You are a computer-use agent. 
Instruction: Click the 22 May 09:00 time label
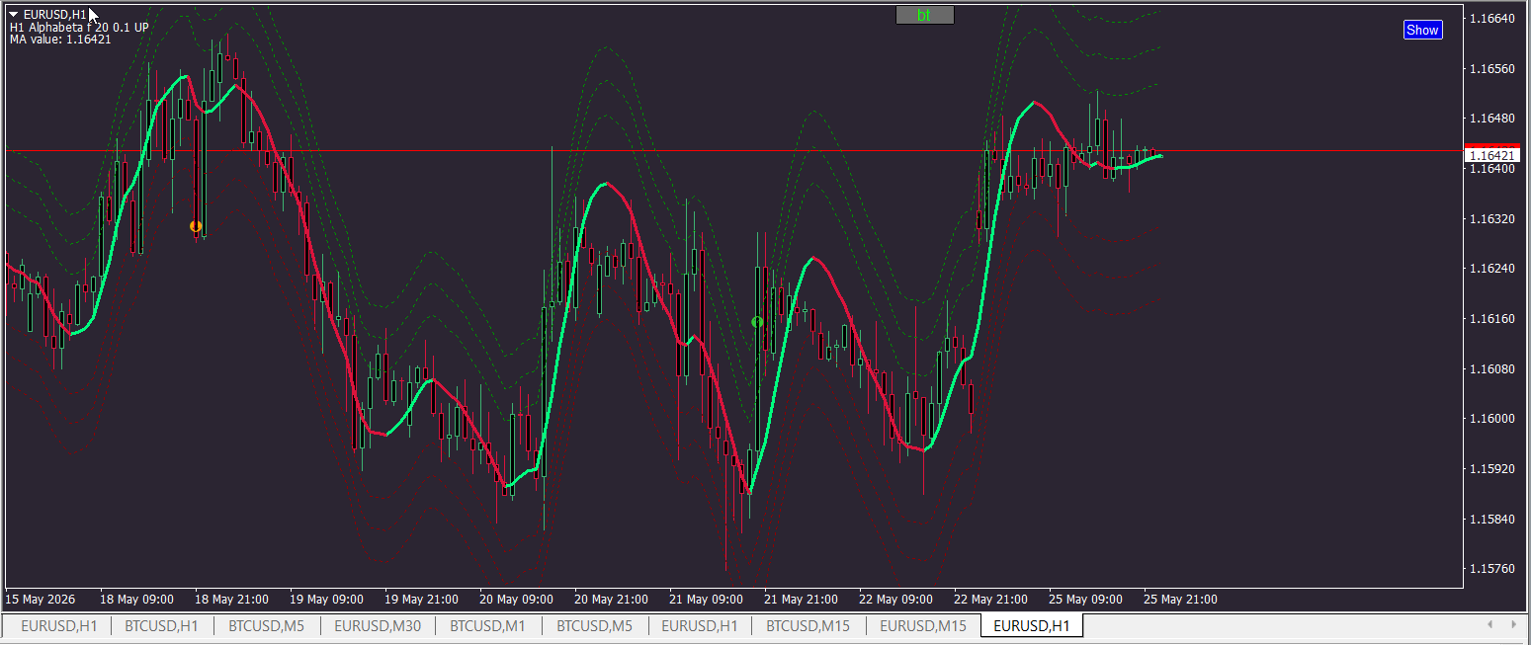pos(895,600)
